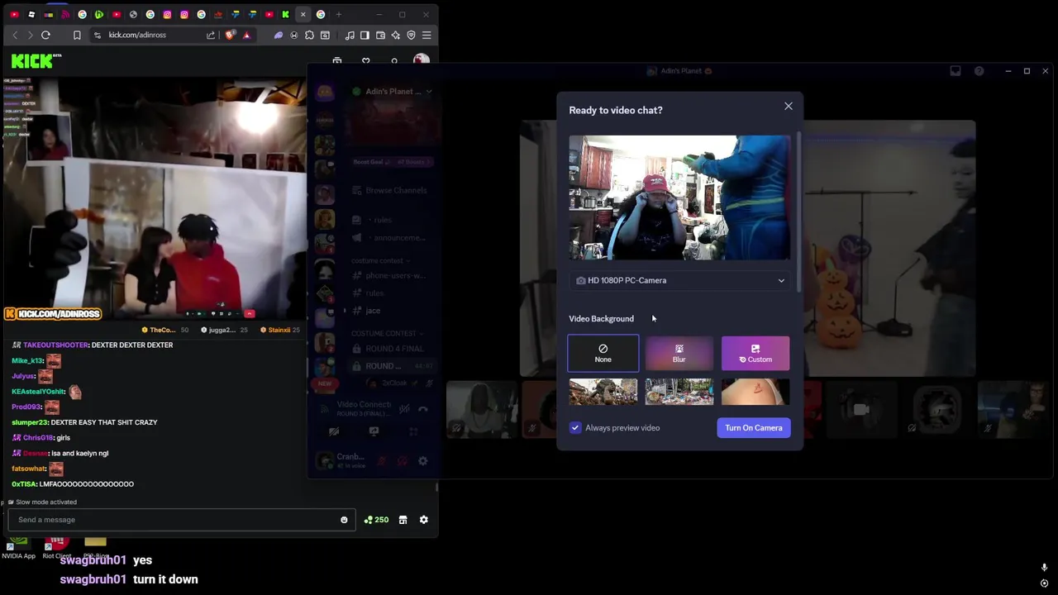Click chat username 0xTISA
This screenshot has height=595, width=1058.
23,484
